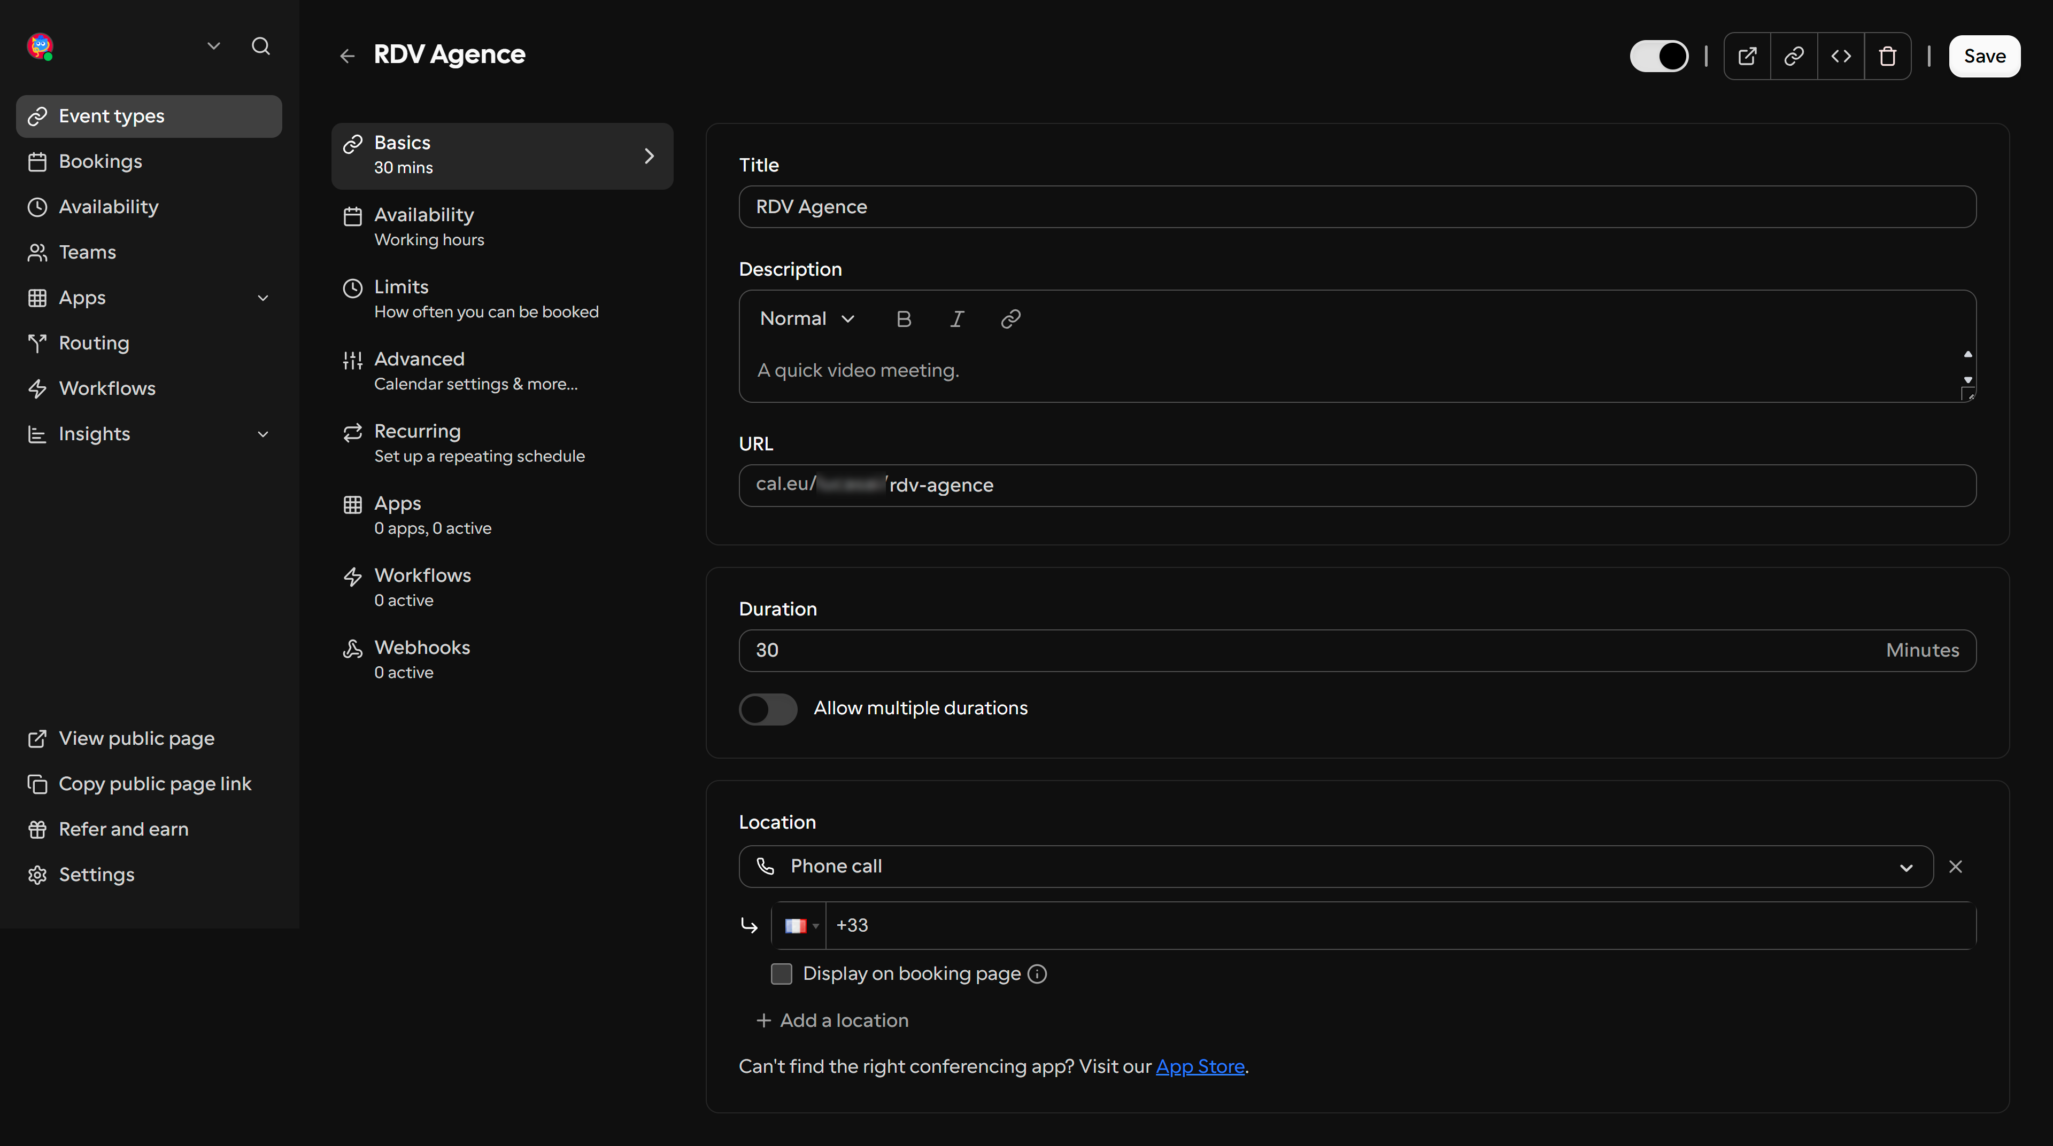Follow the App Store link
The image size is (2053, 1146).
point(1200,1066)
